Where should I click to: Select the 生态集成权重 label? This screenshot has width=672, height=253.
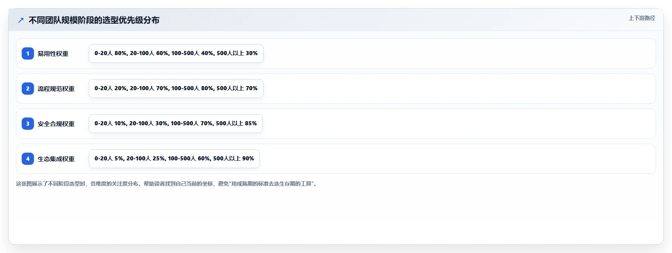tap(56, 159)
